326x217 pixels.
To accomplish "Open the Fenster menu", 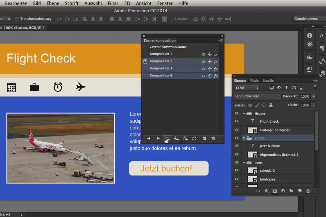I will [165, 3].
